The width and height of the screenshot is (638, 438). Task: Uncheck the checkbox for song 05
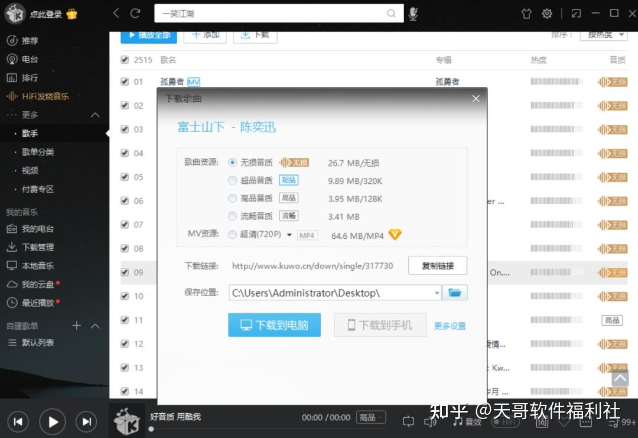click(125, 177)
